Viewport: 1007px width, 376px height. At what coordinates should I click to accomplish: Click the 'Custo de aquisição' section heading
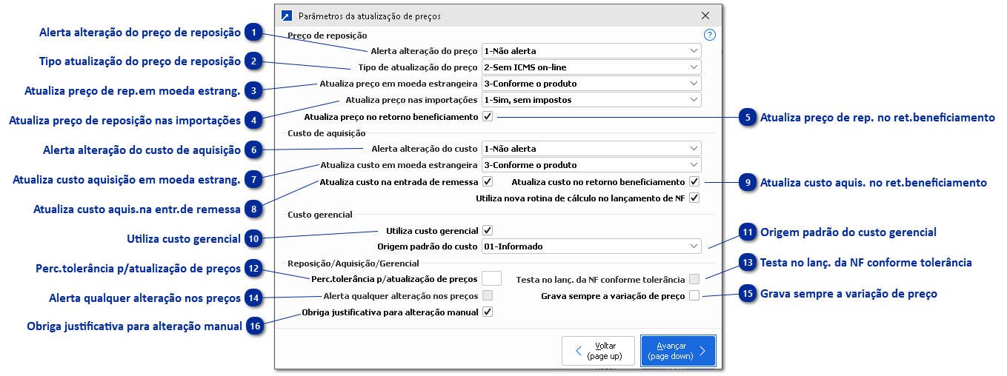[x=326, y=132]
